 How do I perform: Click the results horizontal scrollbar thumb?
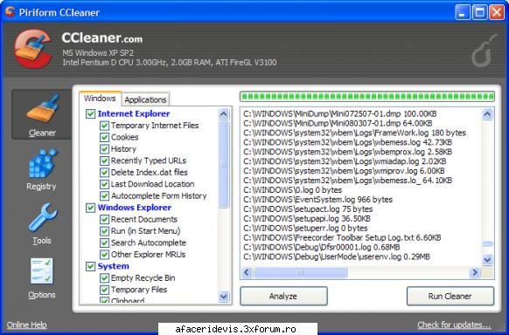pos(300,272)
